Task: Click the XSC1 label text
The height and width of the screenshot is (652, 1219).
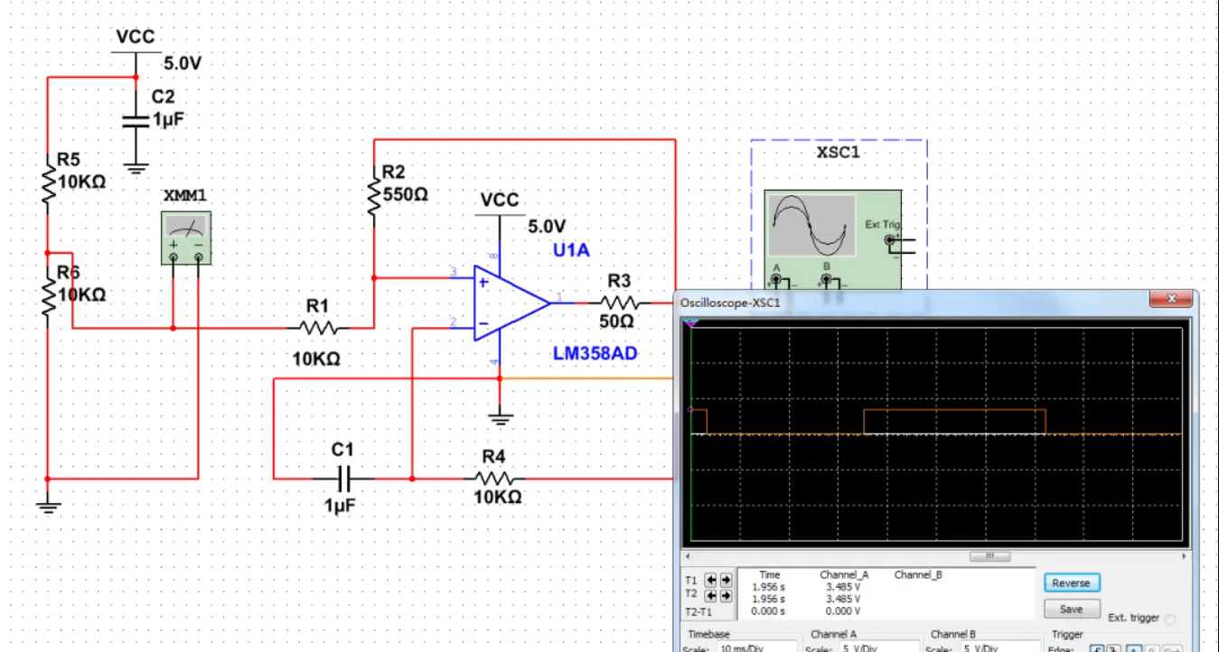Action: pyautogui.click(x=838, y=153)
